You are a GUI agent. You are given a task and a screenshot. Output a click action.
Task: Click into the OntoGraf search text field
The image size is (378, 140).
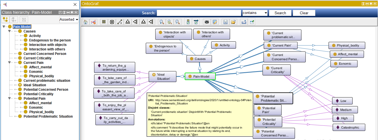coord(199,13)
